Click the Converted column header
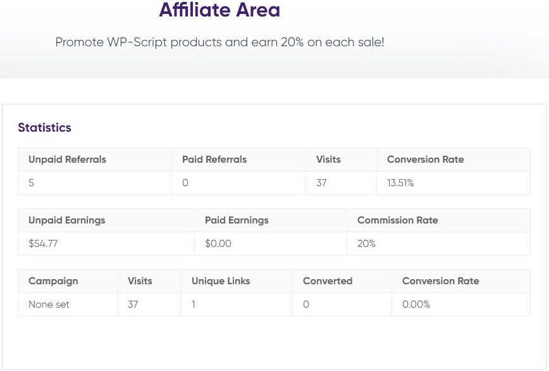 click(328, 281)
